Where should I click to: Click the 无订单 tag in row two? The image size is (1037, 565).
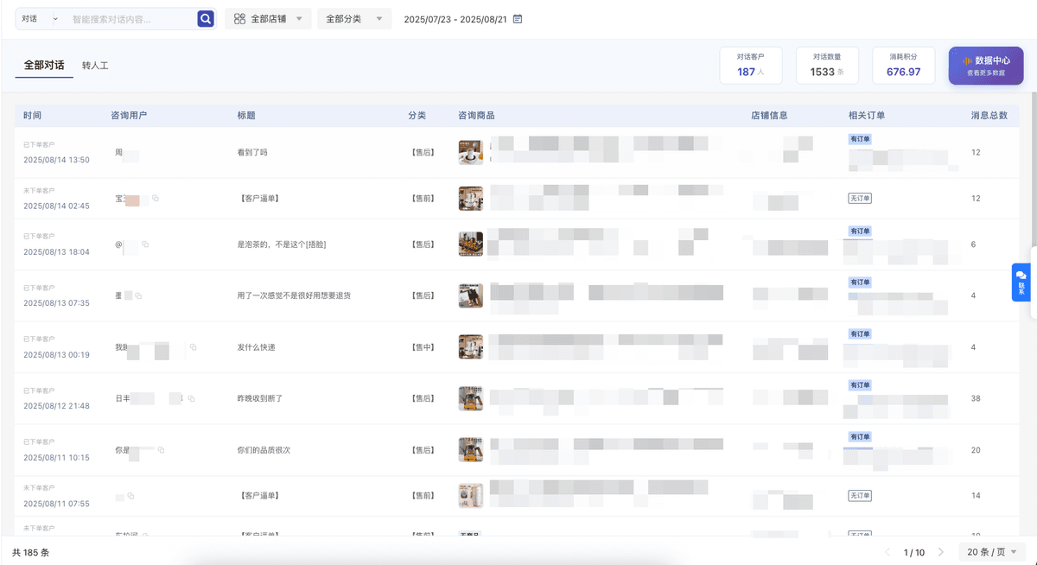tap(860, 198)
